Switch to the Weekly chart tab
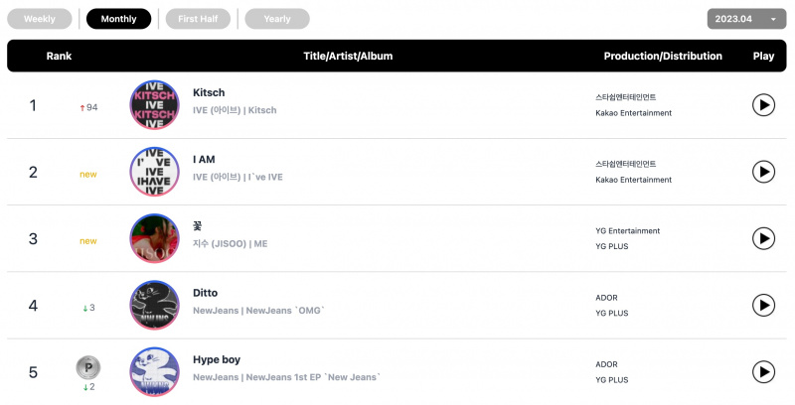The height and width of the screenshot is (405, 795). [40, 19]
